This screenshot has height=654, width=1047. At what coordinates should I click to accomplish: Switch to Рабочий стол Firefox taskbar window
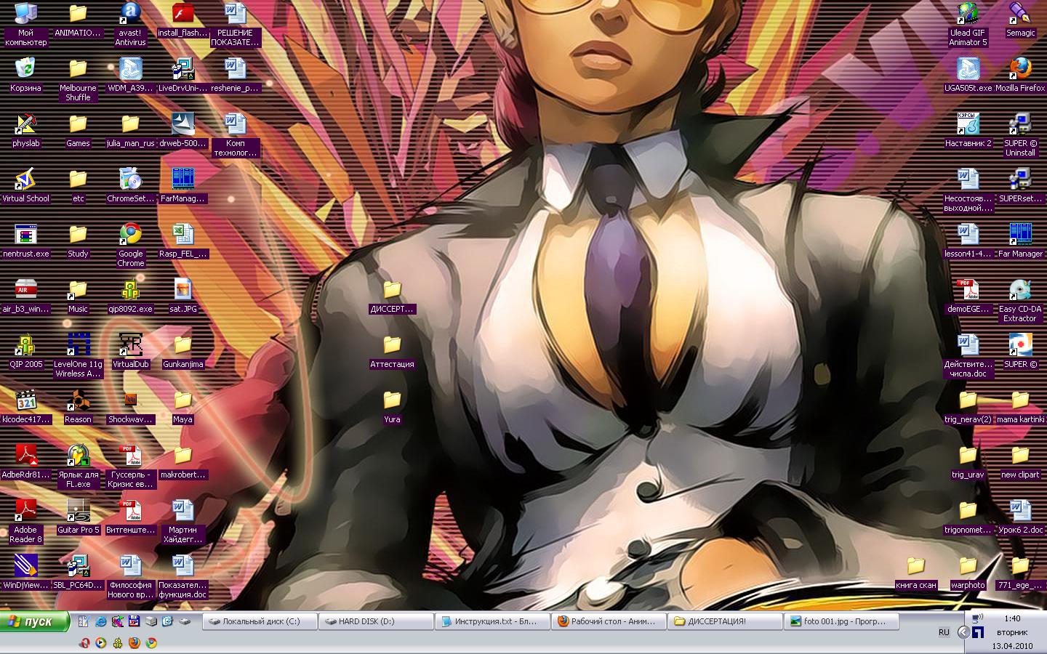coord(609,621)
